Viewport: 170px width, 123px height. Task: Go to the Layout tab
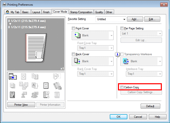pos(36,12)
